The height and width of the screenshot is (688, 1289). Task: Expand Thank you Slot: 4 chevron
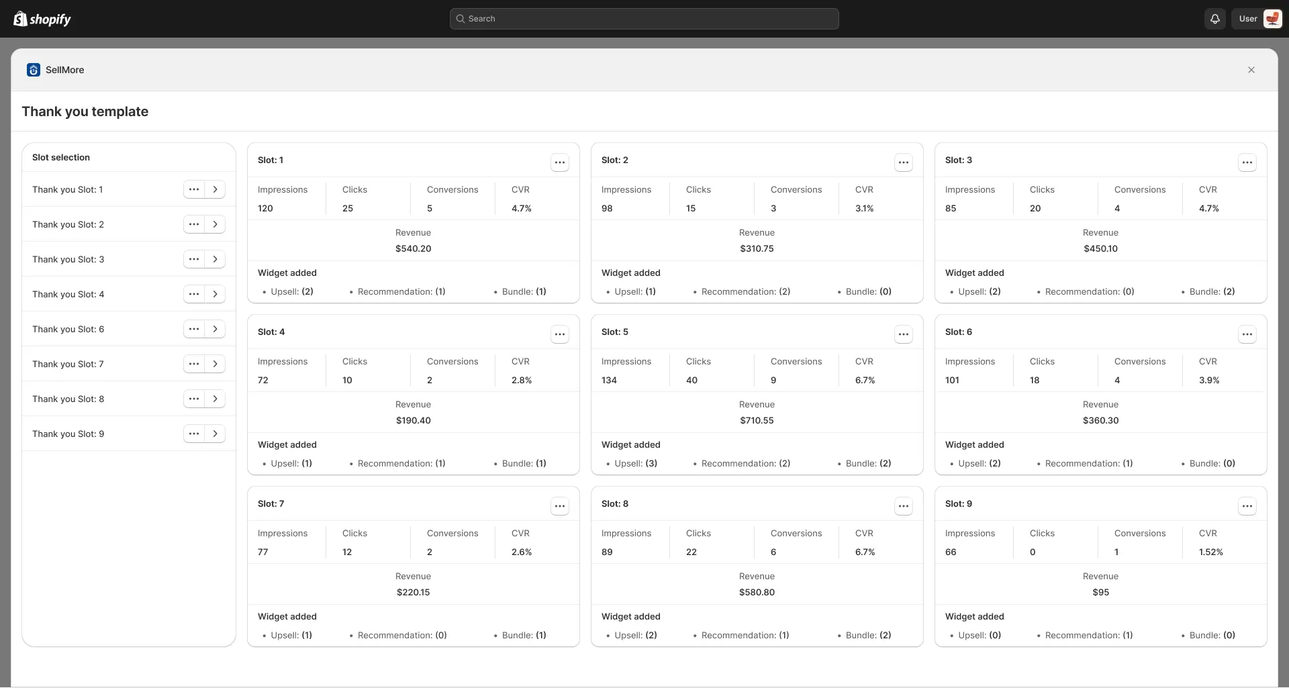pos(215,294)
